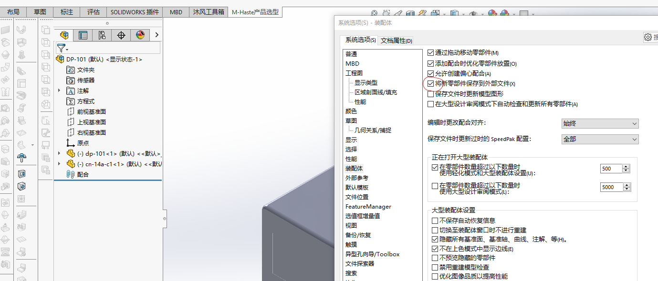Enable 不保存自动恢复信息 checkbox
The image size is (658, 281).
(435, 221)
